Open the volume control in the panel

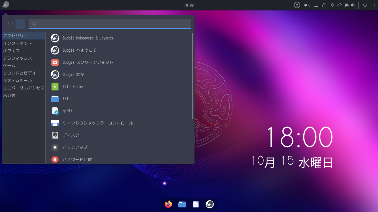tap(353, 5)
